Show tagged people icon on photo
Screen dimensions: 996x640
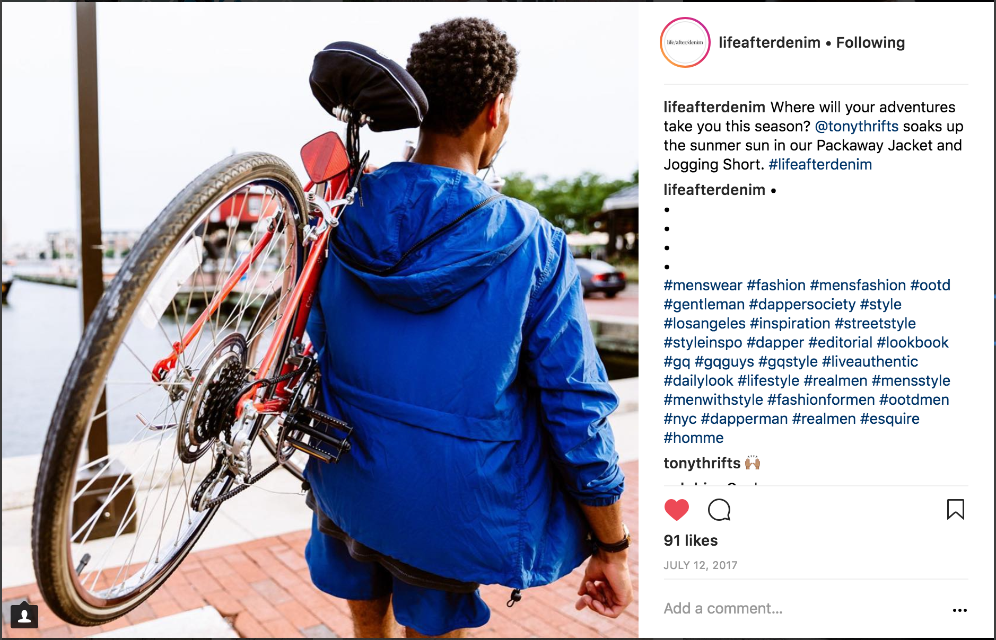point(24,616)
